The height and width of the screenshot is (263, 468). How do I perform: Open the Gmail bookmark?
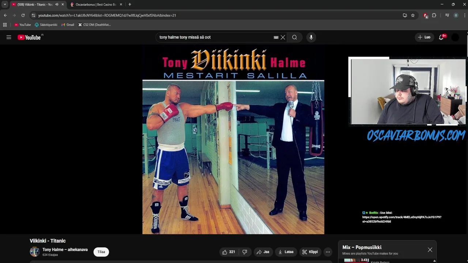pyautogui.click(x=68, y=25)
